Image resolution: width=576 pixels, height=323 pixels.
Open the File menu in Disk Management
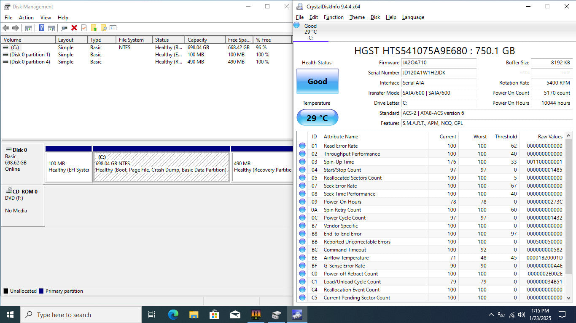coord(8,18)
